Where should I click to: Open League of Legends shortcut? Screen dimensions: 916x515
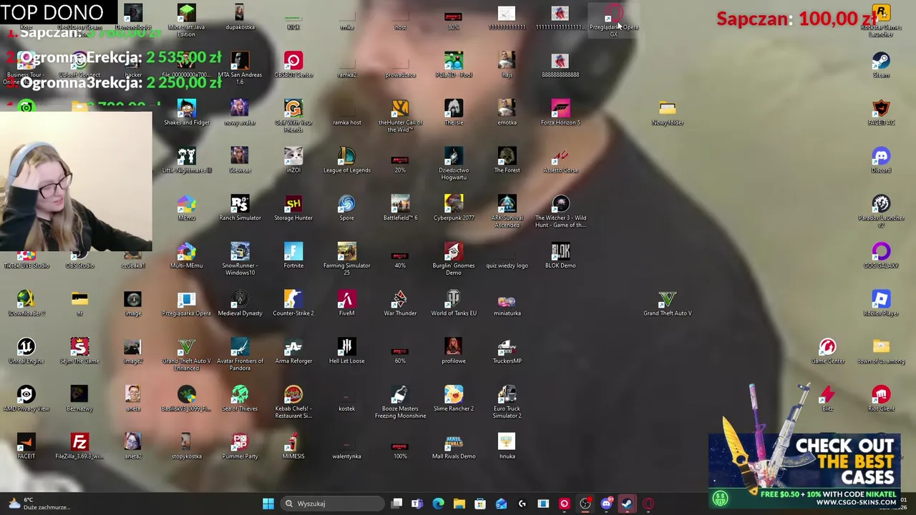(x=346, y=160)
